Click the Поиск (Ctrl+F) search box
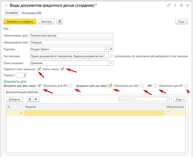The image size is (193, 157). [143, 99]
